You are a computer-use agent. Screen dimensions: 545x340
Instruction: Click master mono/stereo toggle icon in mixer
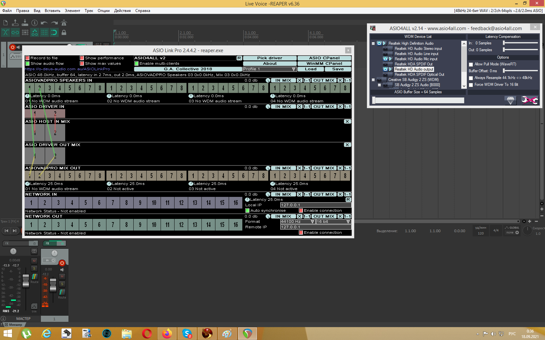34,251
